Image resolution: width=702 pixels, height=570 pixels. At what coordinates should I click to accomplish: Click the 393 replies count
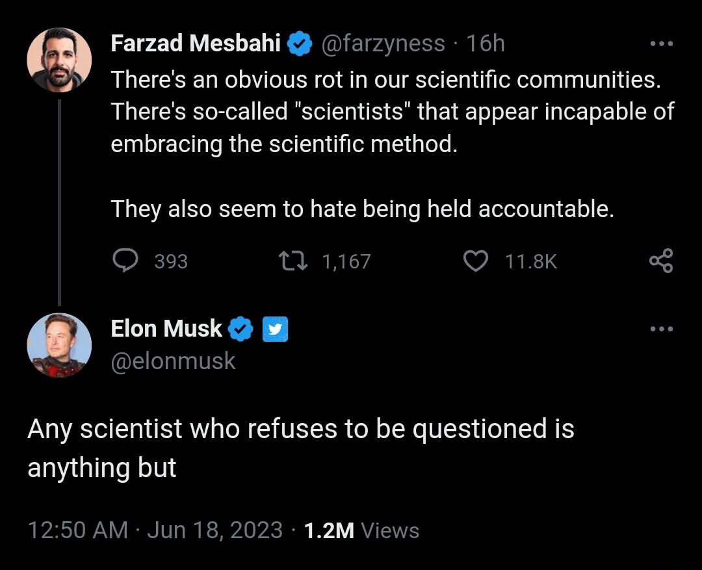pyautogui.click(x=172, y=261)
